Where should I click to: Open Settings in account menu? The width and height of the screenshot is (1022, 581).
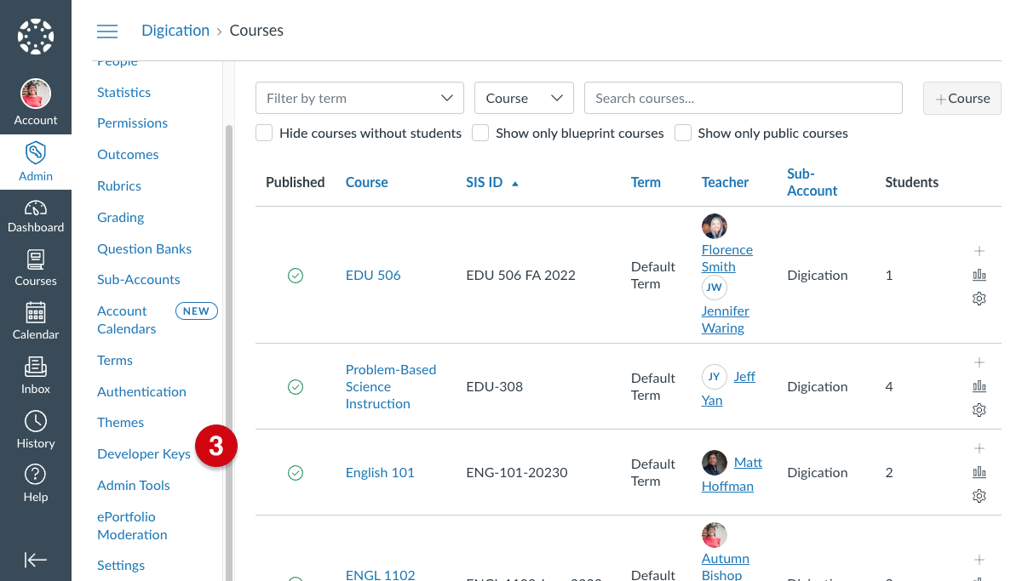121,566
